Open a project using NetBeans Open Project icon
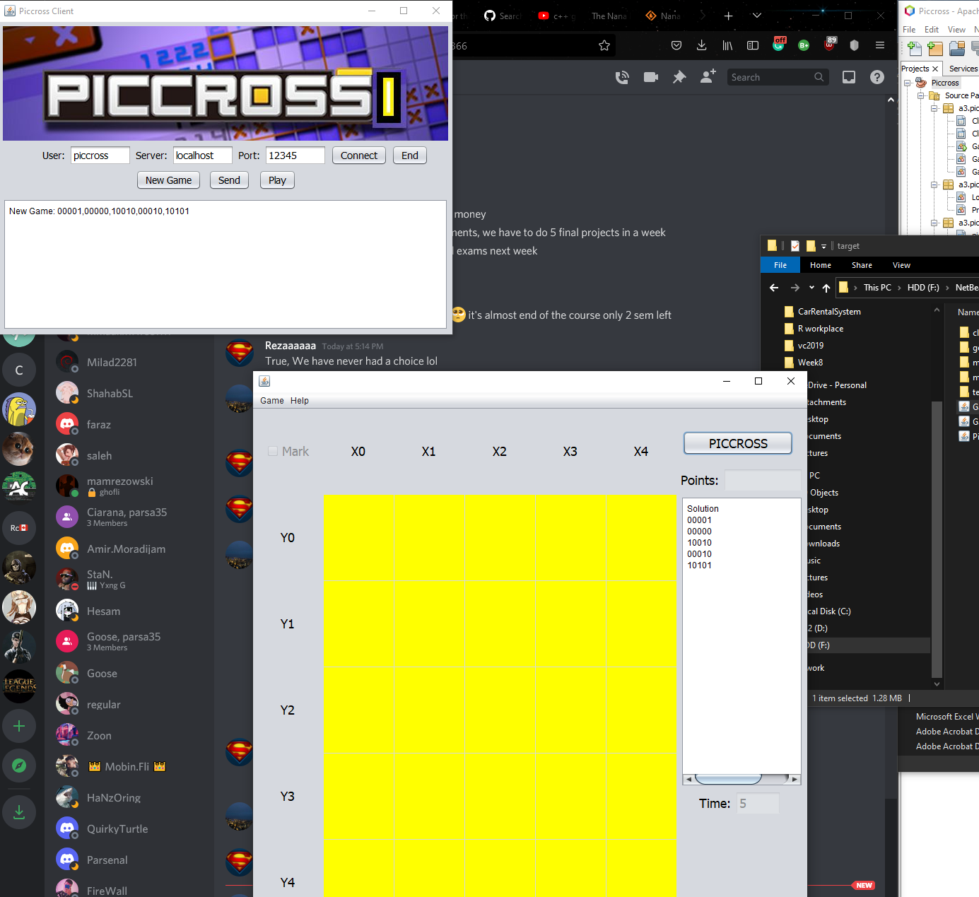Screen dimensions: 979x897 [x=957, y=49]
